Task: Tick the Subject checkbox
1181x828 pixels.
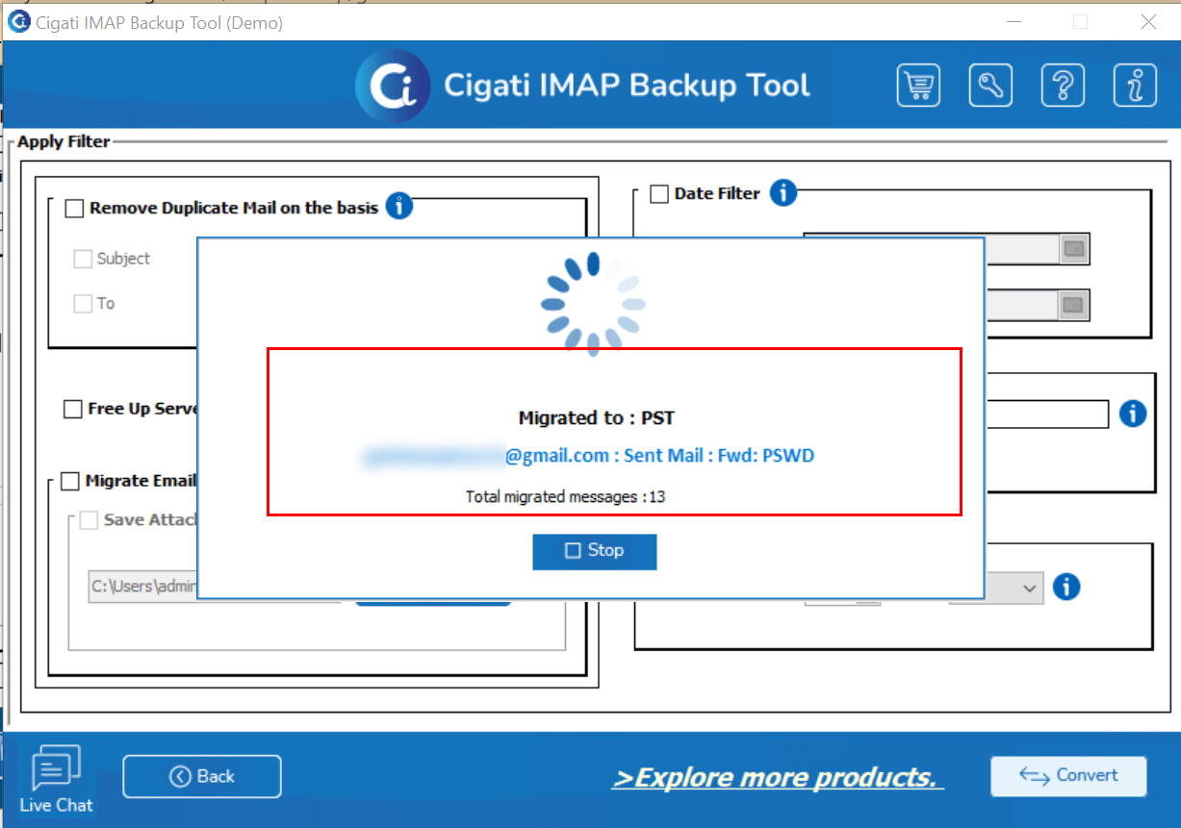Action: click(x=83, y=259)
